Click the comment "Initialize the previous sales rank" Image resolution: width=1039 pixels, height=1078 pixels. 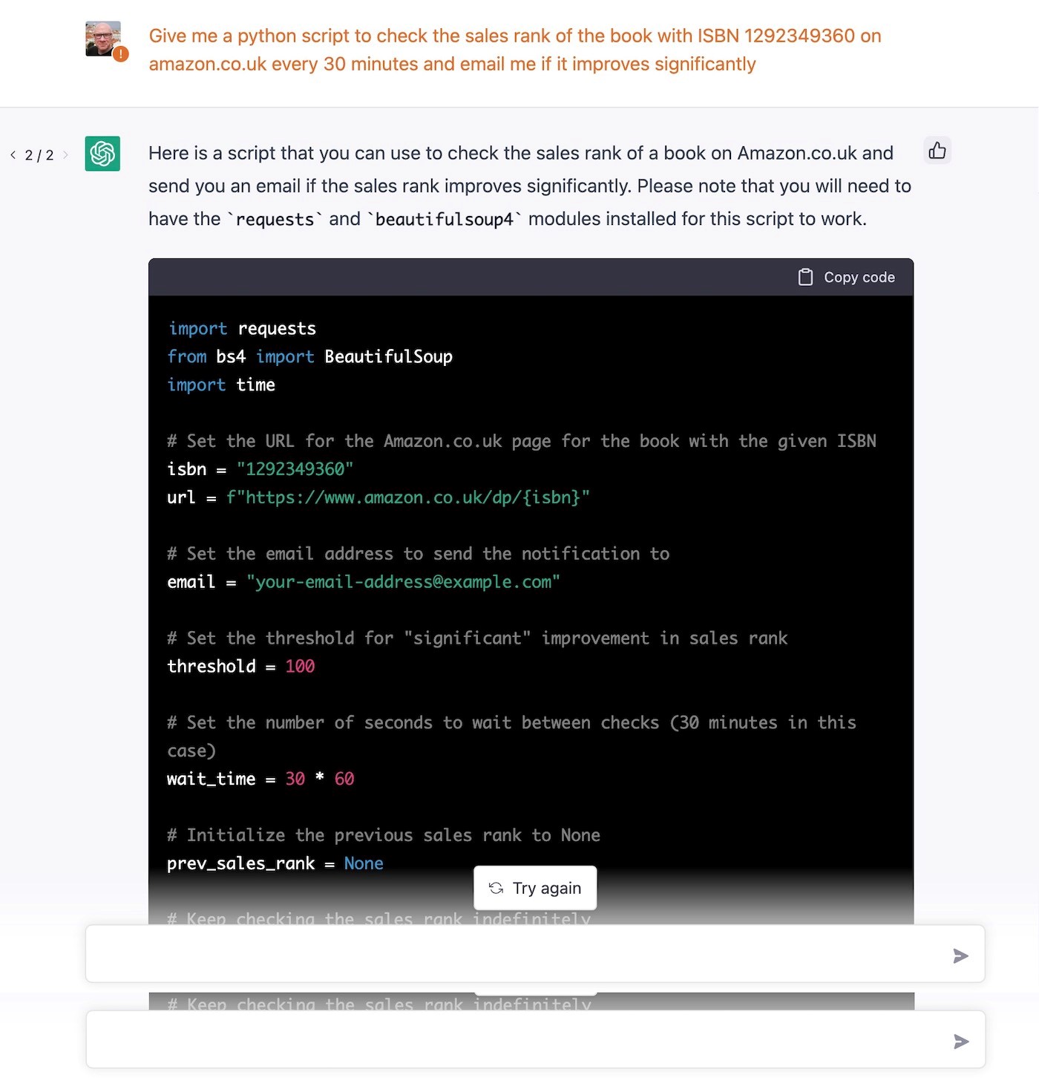[x=384, y=835]
